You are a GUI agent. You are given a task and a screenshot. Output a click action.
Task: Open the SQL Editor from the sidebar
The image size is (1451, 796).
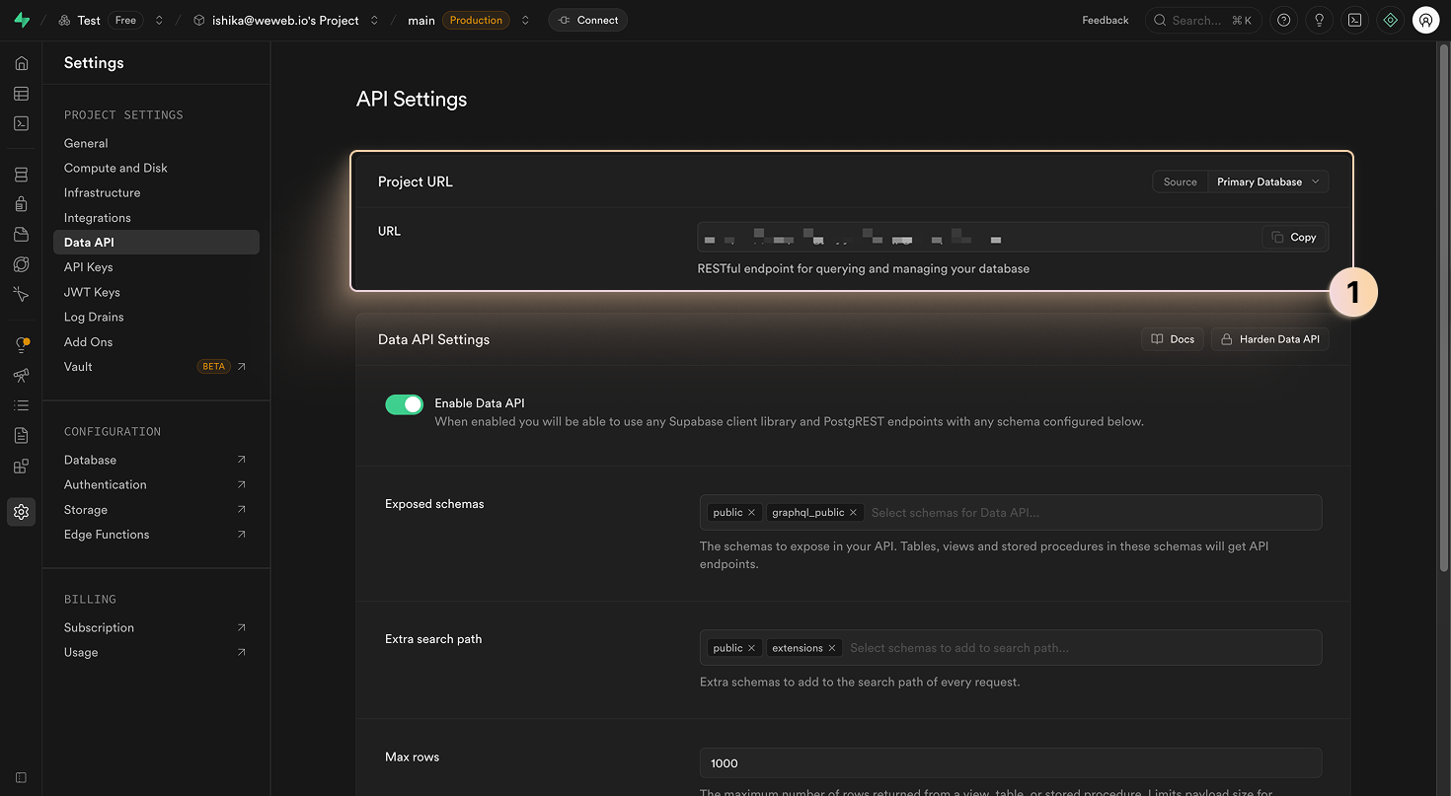pyautogui.click(x=21, y=122)
